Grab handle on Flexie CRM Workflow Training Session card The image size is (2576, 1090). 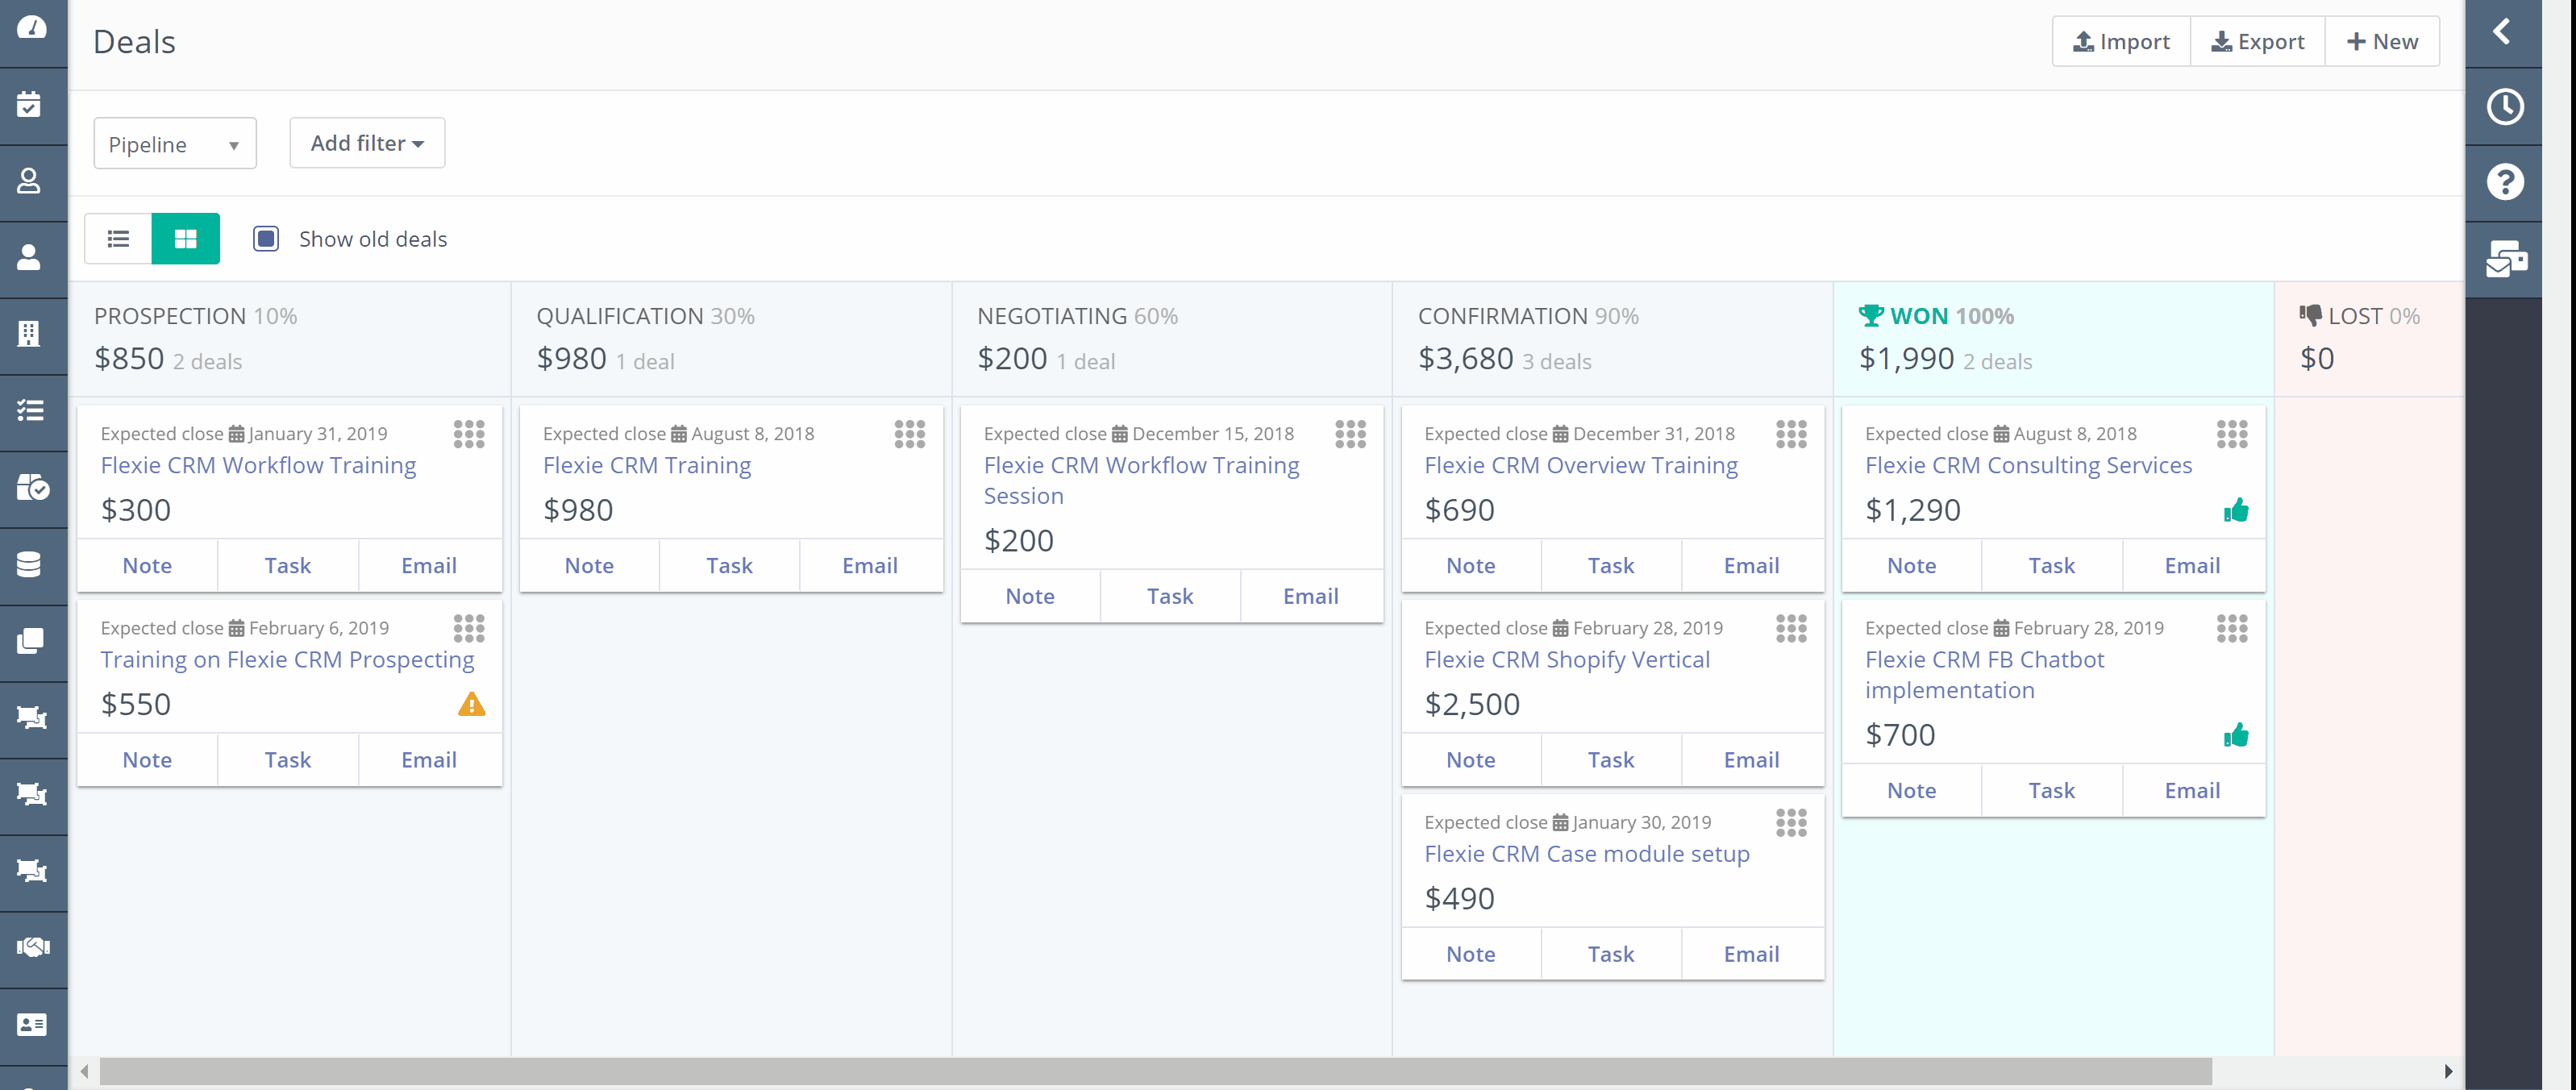[x=1351, y=435]
